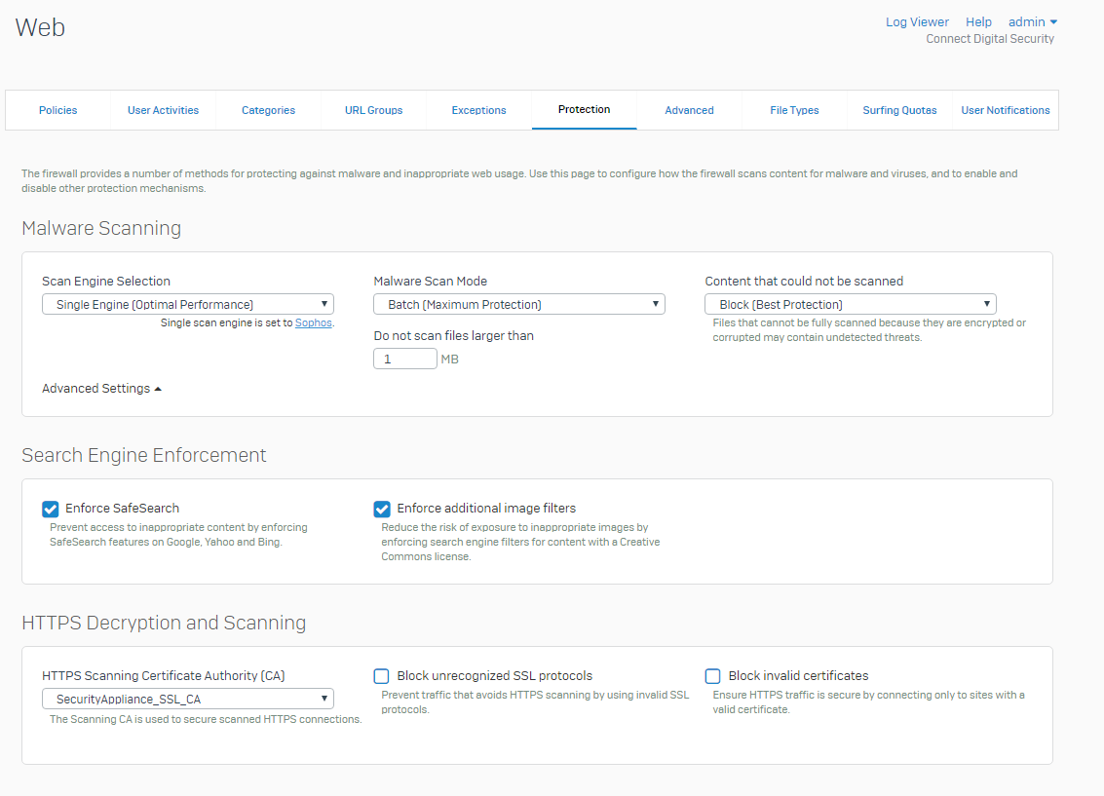The height and width of the screenshot is (796, 1104).
Task: Enable Block unrecognized SSL protocols
Action: pyautogui.click(x=382, y=676)
